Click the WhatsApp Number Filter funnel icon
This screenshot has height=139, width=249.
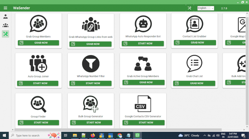point(91,63)
